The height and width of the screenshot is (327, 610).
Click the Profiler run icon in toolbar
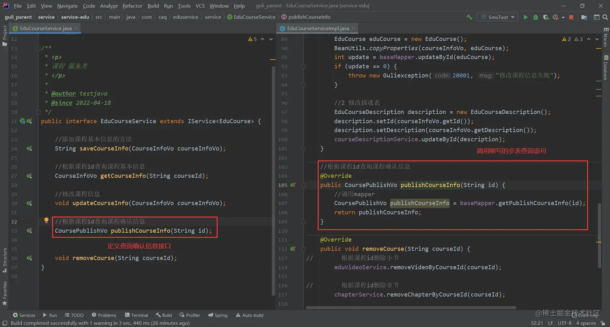point(555,17)
